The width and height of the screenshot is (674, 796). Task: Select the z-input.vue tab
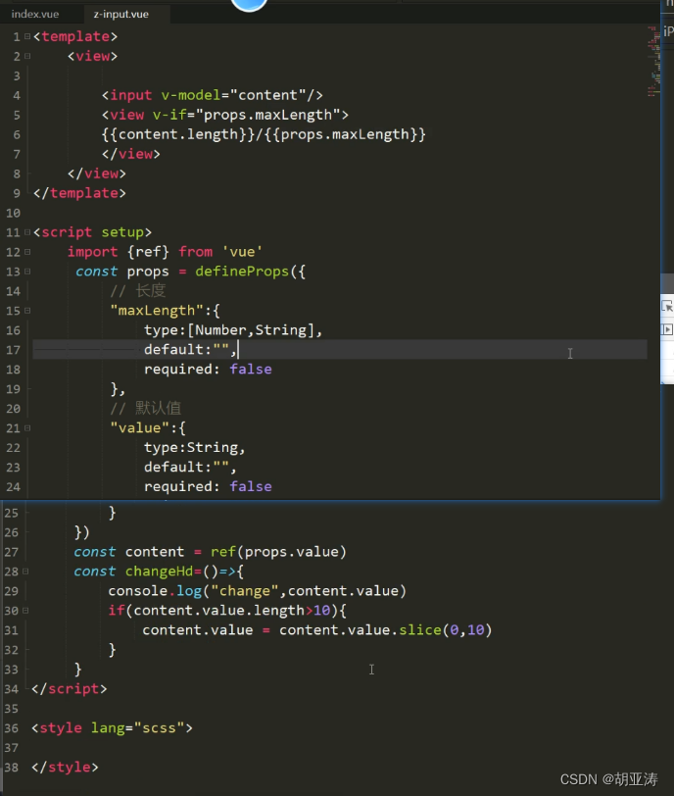tap(121, 14)
